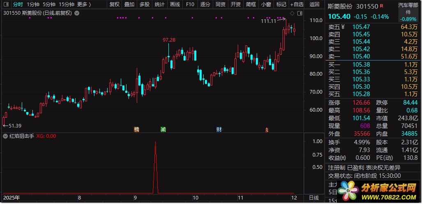
Task: Open F10 company info
Action: click(190, 4)
